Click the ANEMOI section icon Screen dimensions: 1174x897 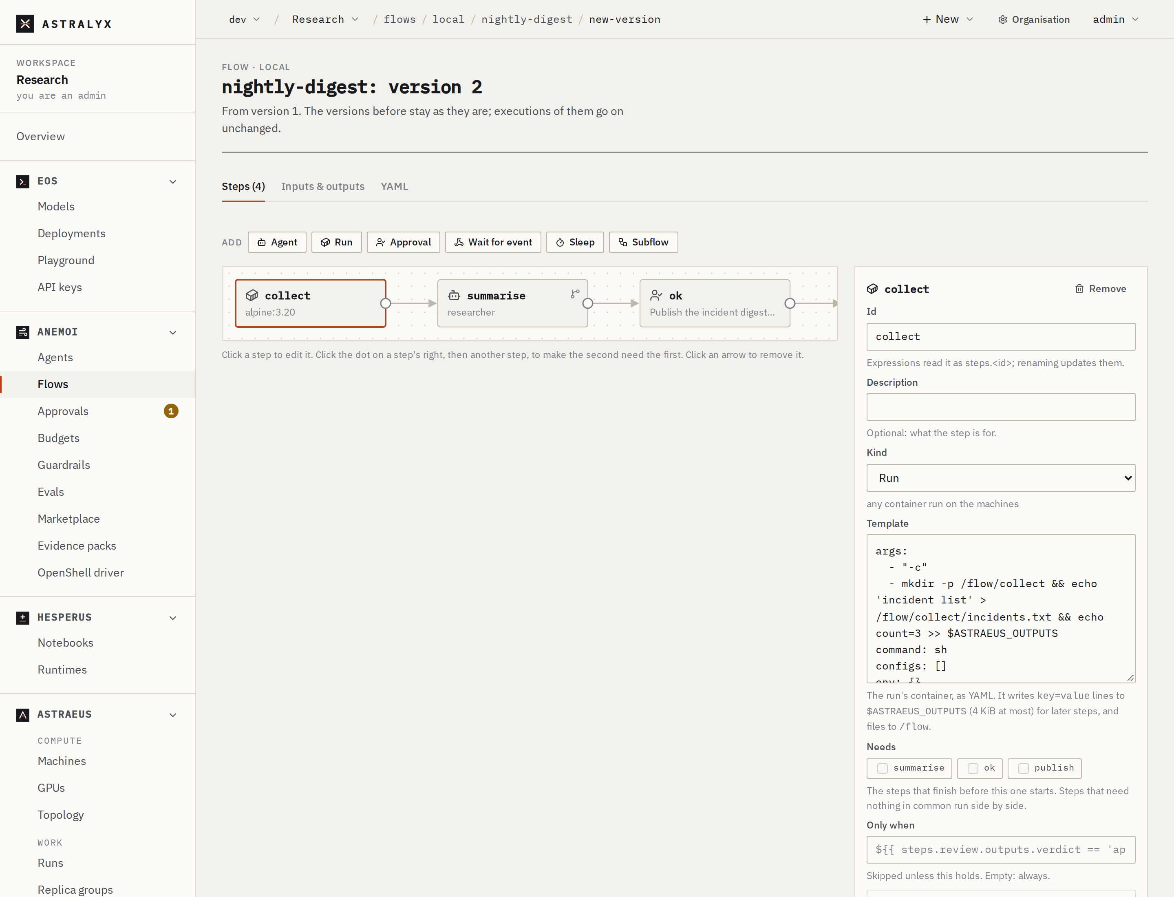pyautogui.click(x=22, y=332)
